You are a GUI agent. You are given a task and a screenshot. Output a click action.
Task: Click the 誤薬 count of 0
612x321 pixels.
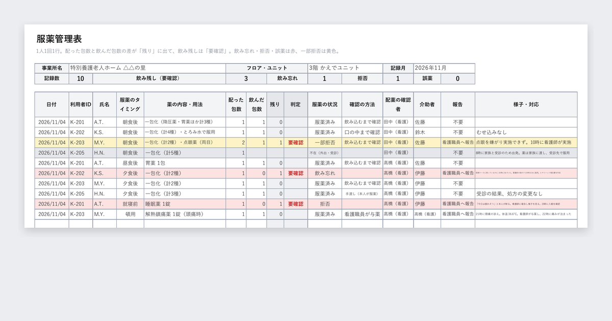pos(458,78)
